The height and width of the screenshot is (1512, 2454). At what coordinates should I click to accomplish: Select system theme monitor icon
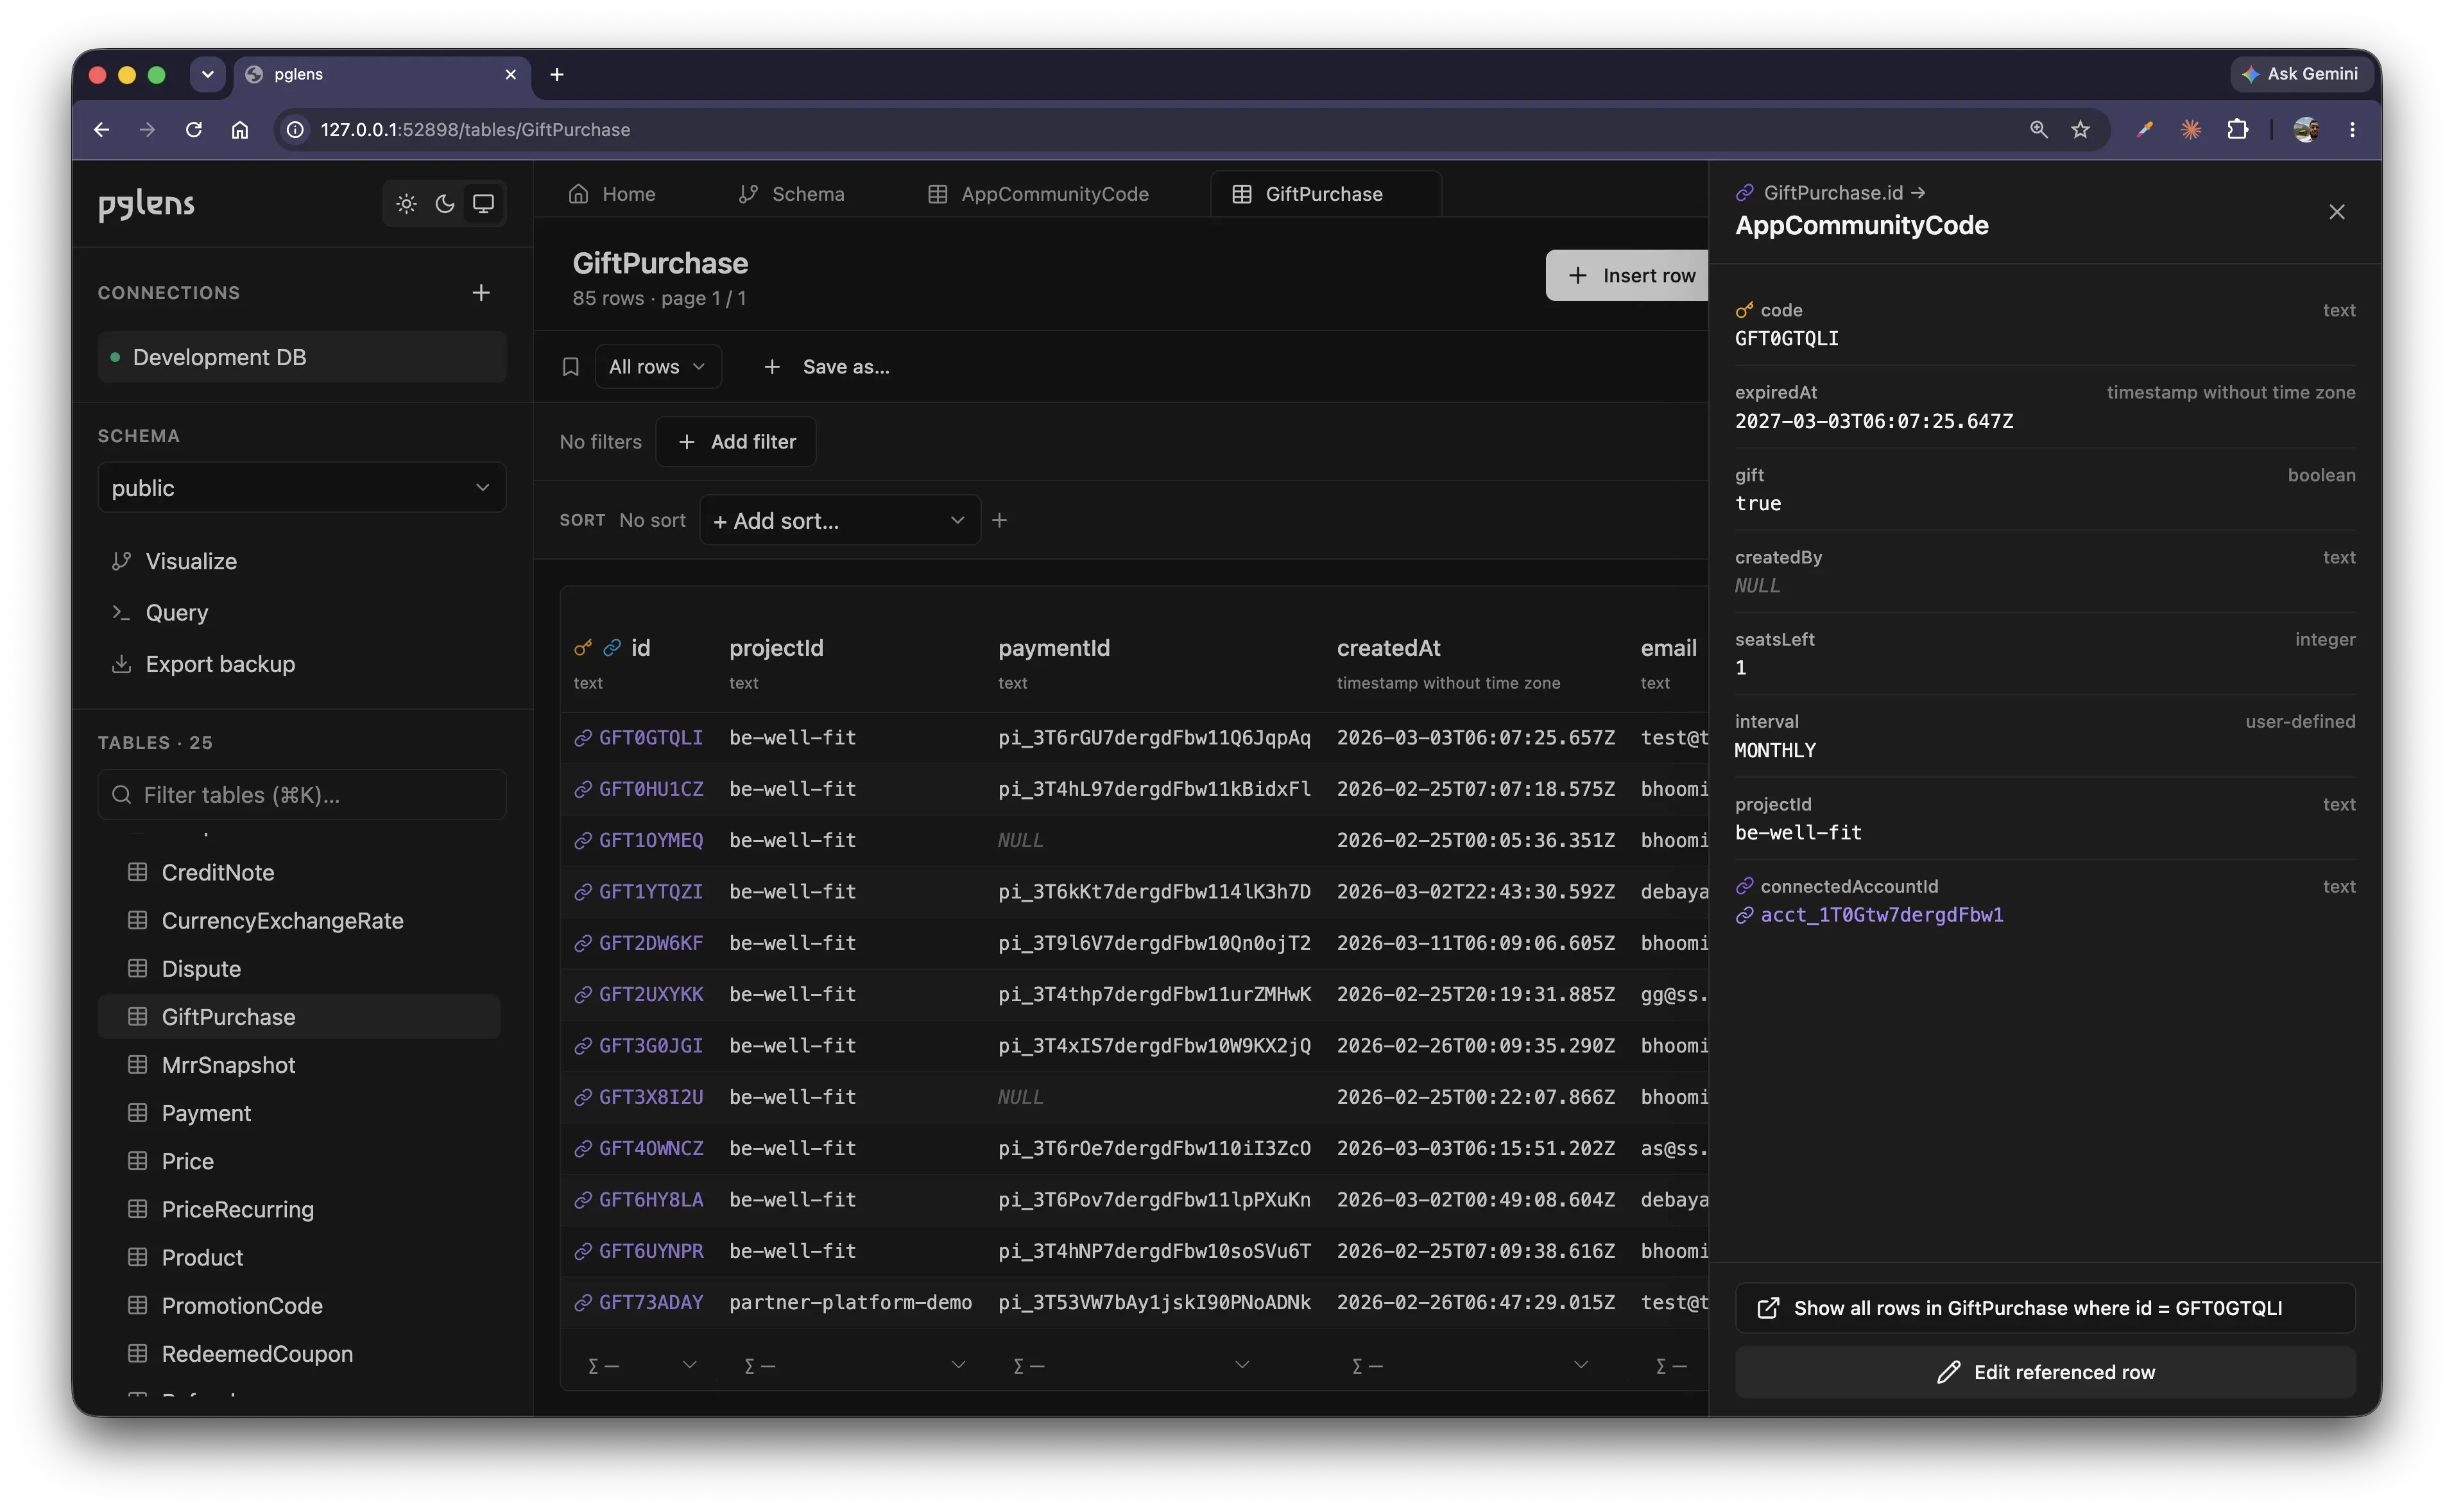point(484,204)
